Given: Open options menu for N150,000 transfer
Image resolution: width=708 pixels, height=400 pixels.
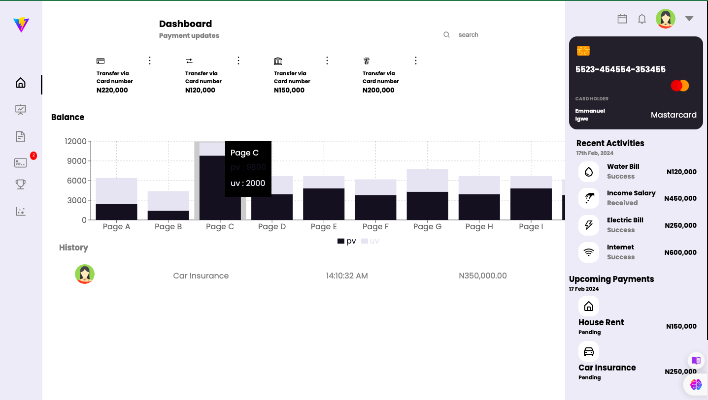Looking at the screenshot, I should (x=327, y=61).
